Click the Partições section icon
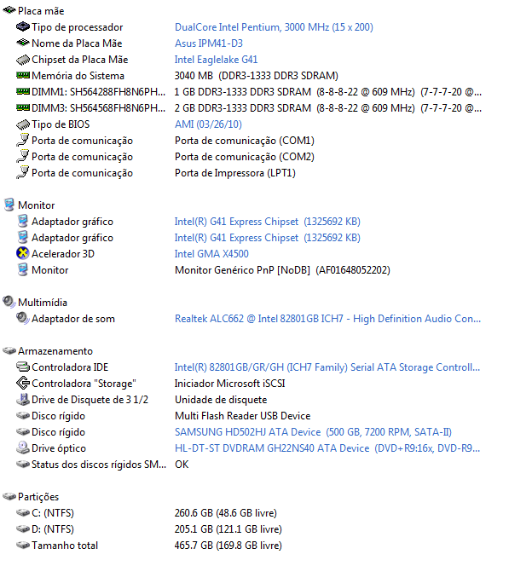 point(9,496)
